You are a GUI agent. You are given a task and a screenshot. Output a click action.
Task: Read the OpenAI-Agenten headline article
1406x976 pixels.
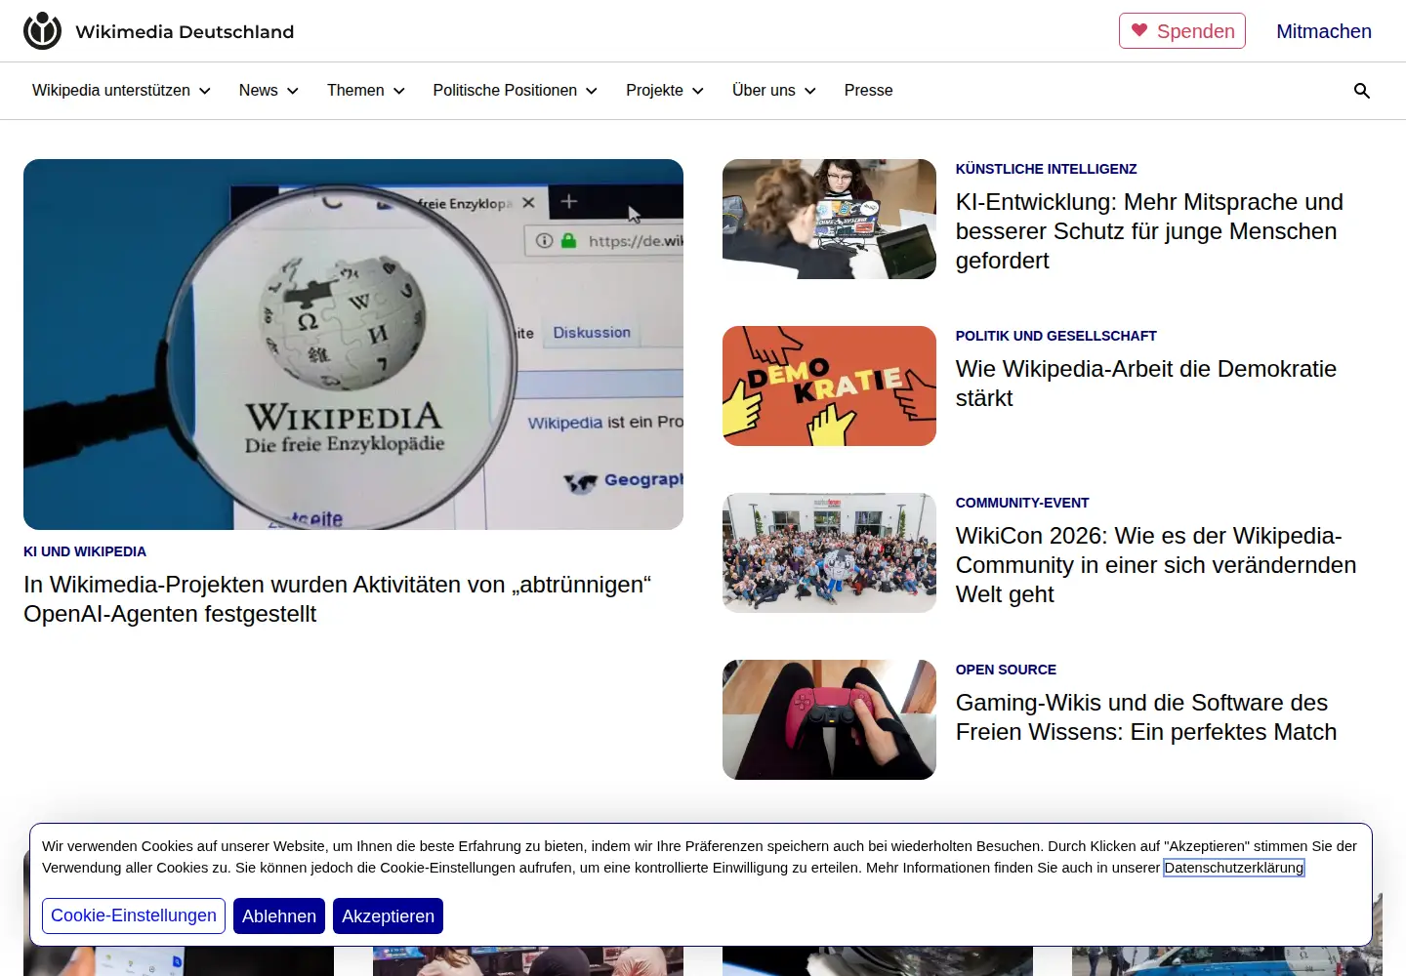338,599
